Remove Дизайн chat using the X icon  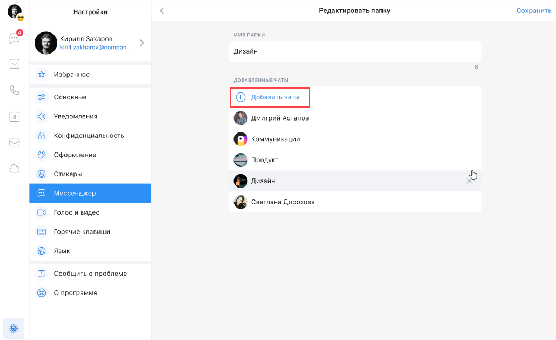469,181
